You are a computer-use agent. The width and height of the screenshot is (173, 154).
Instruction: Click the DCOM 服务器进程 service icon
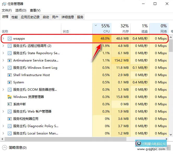(9, 90)
